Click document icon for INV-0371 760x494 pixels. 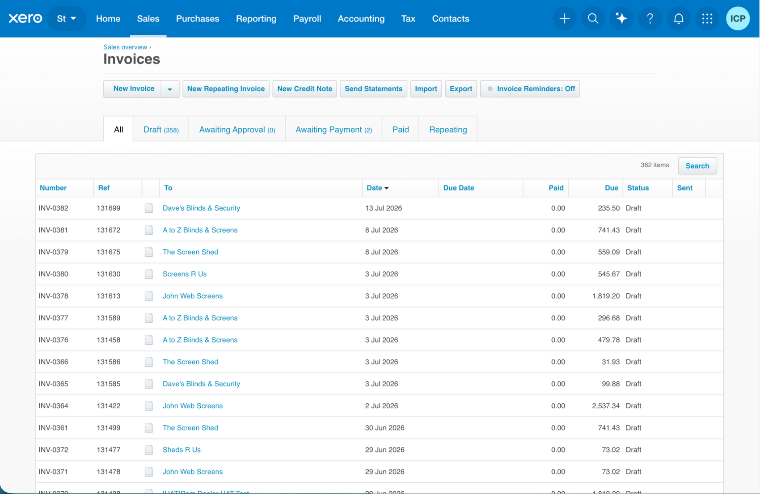coord(149,472)
